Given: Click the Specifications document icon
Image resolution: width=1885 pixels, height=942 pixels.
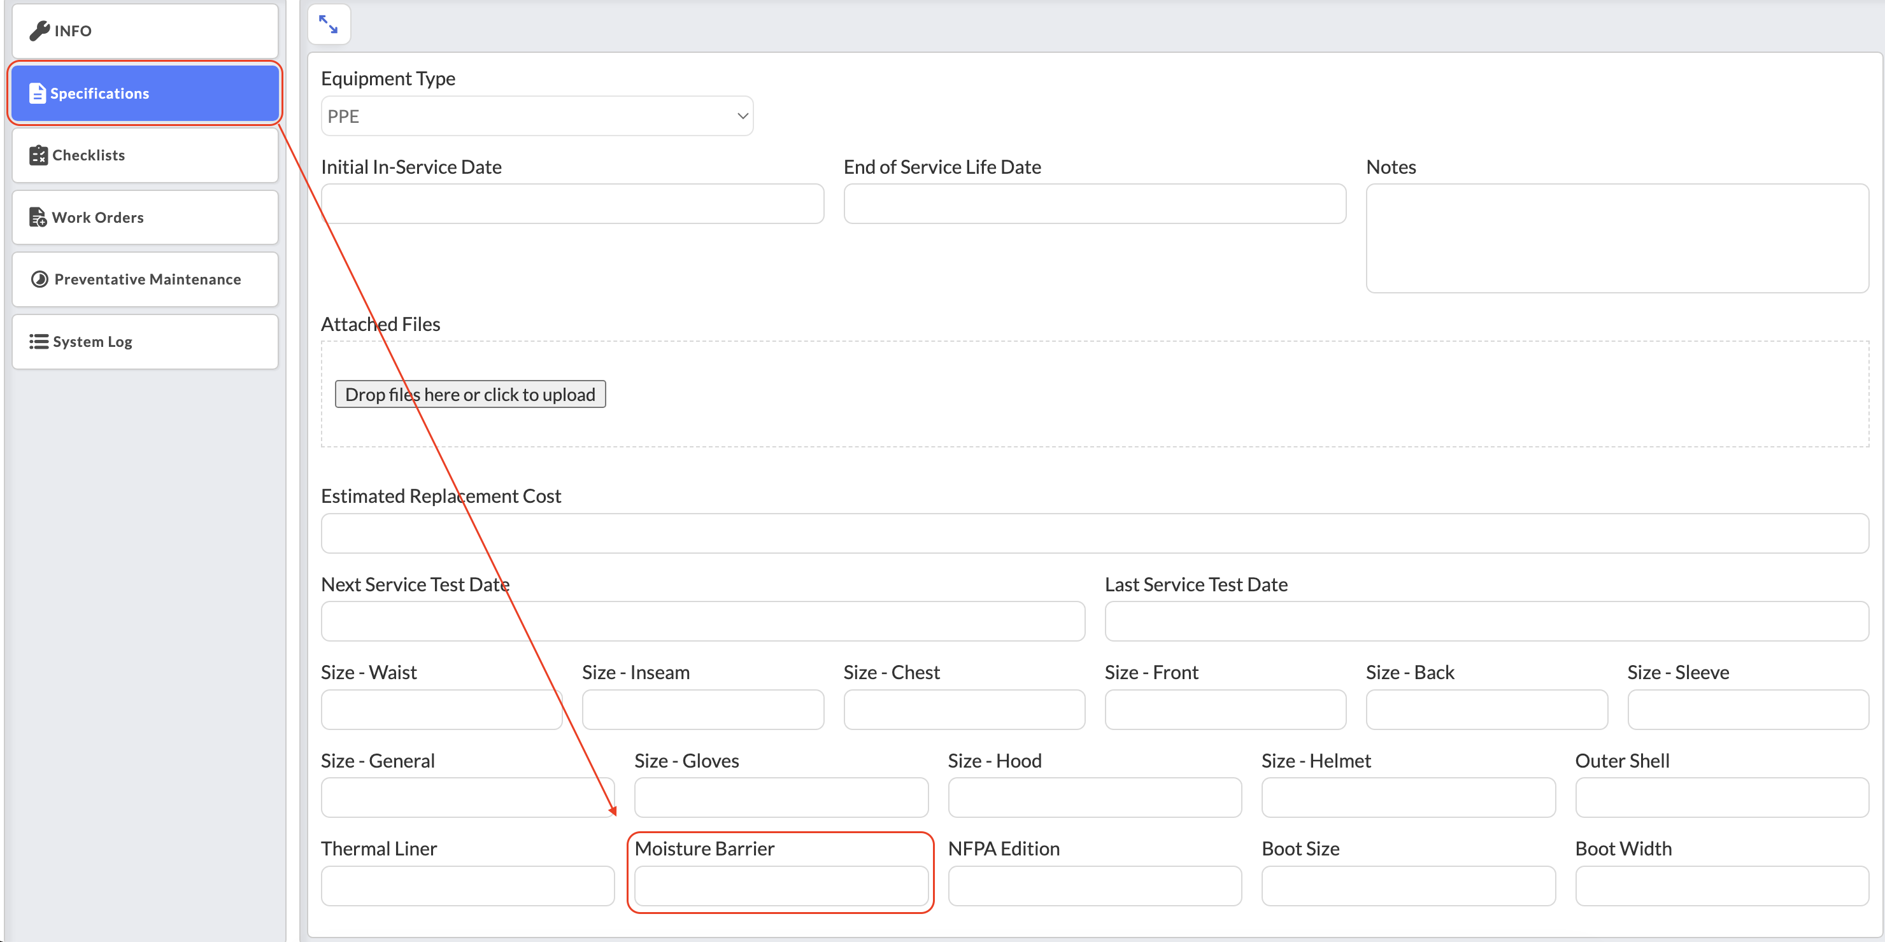Looking at the screenshot, I should pos(38,94).
